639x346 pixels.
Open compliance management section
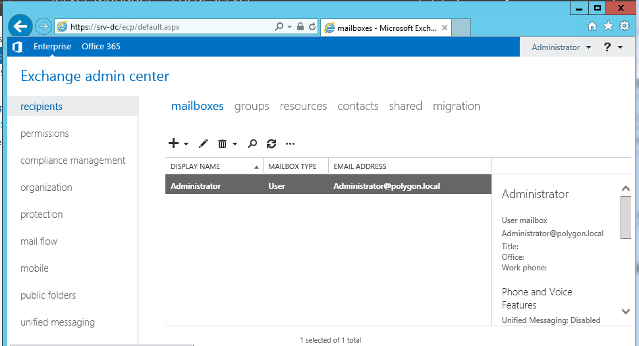(72, 161)
